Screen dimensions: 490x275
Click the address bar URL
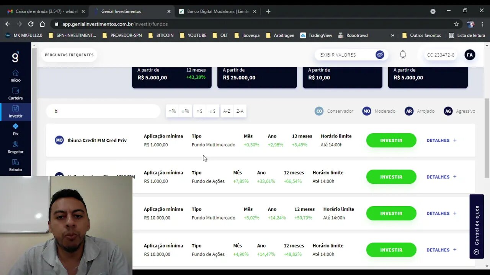tap(115, 24)
